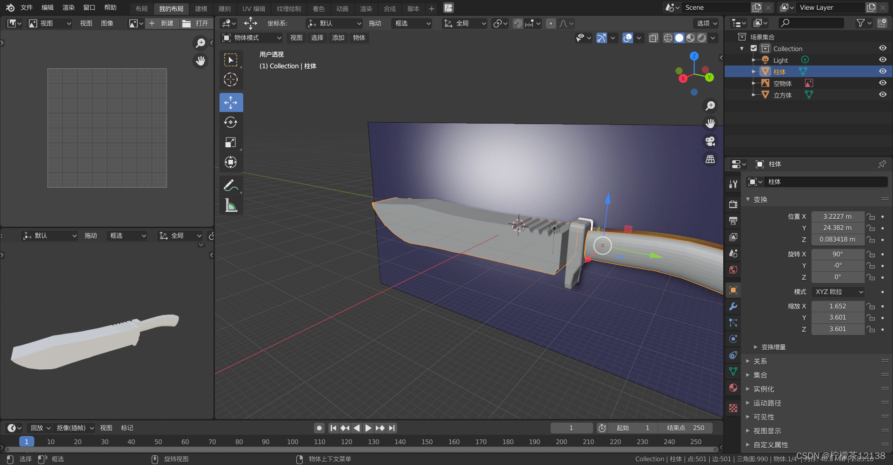This screenshot has height=465, width=893.
Task: Activate the combined Transform tool
Action: click(x=231, y=162)
